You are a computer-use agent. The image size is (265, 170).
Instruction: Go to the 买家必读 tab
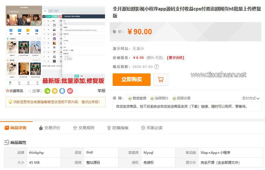point(152,128)
